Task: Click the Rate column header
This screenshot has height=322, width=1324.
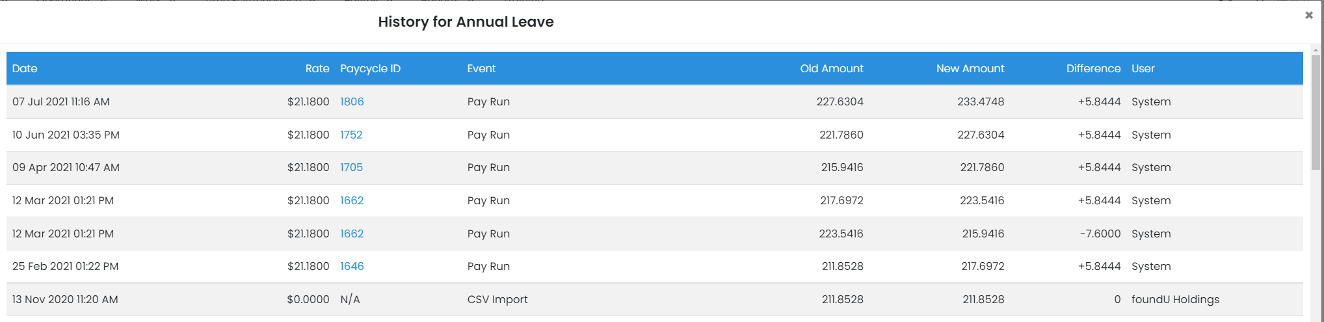Action: [x=317, y=68]
